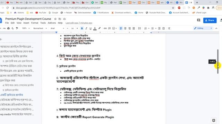Click the cloud document status icon
Screen dimensions: 222x124
click(65, 19)
